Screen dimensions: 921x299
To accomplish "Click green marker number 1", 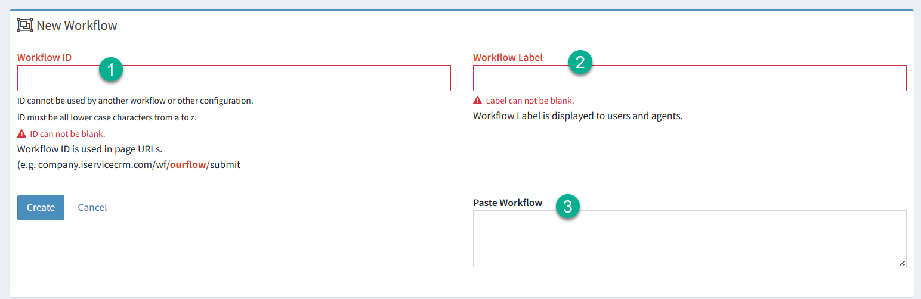I will point(111,70).
